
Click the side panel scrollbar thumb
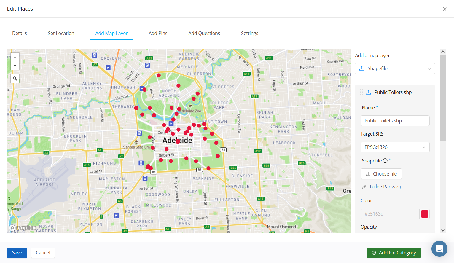point(443,98)
